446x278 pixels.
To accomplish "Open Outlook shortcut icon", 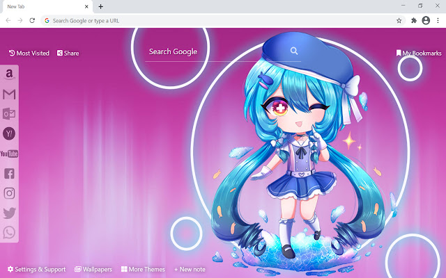I will pyautogui.click(x=9, y=114).
